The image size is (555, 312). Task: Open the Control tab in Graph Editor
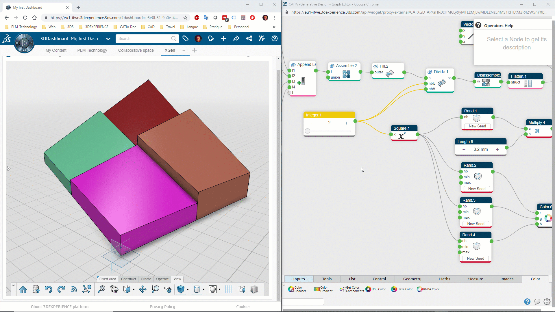[379, 279]
